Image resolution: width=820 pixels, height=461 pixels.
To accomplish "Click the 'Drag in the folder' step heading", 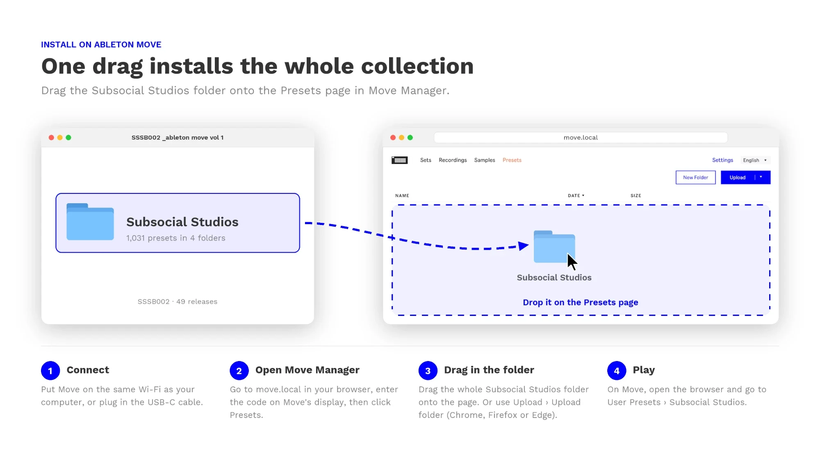I will pyautogui.click(x=489, y=370).
